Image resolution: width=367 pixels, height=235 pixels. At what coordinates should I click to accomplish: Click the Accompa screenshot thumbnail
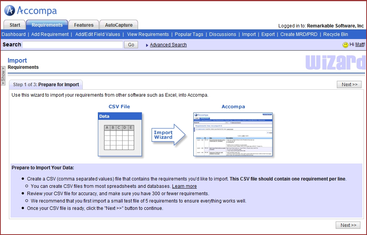tap(233, 134)
